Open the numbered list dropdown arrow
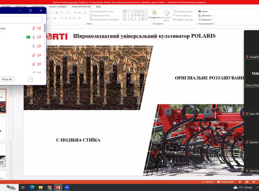259x191 pixels. [71, 13]
